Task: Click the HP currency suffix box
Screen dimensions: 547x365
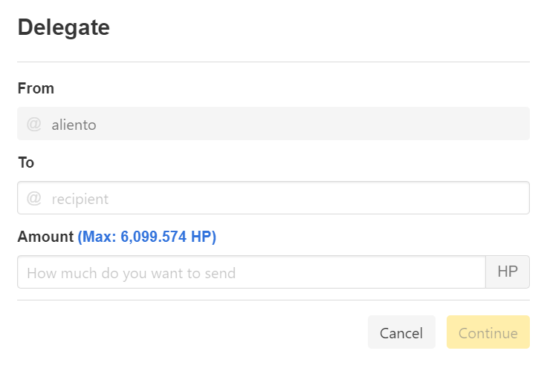Action: click(x=508, y=272)
